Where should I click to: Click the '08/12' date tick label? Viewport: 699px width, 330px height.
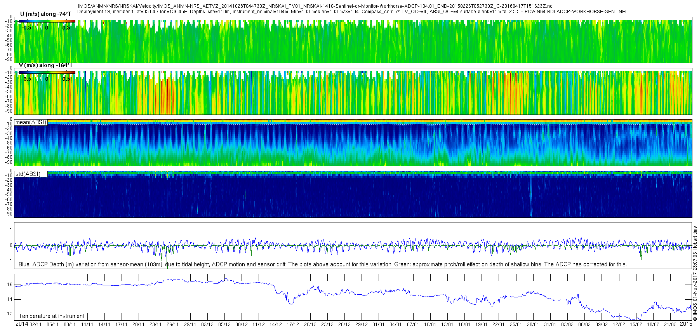click(x=242, y=325)
